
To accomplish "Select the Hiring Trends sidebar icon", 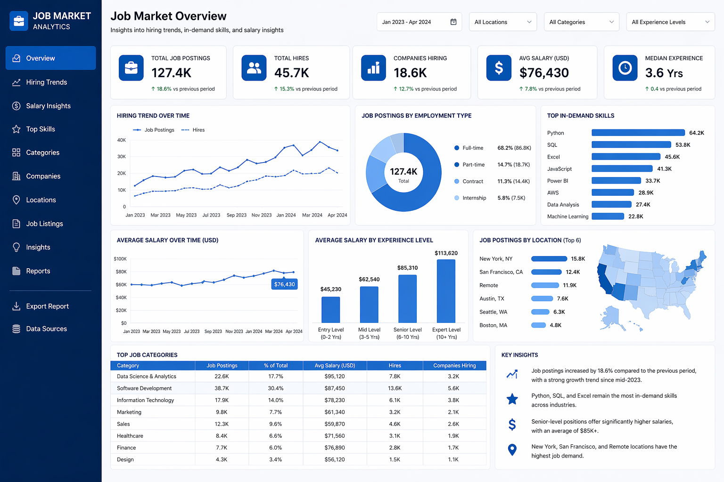I will point(16,82).
